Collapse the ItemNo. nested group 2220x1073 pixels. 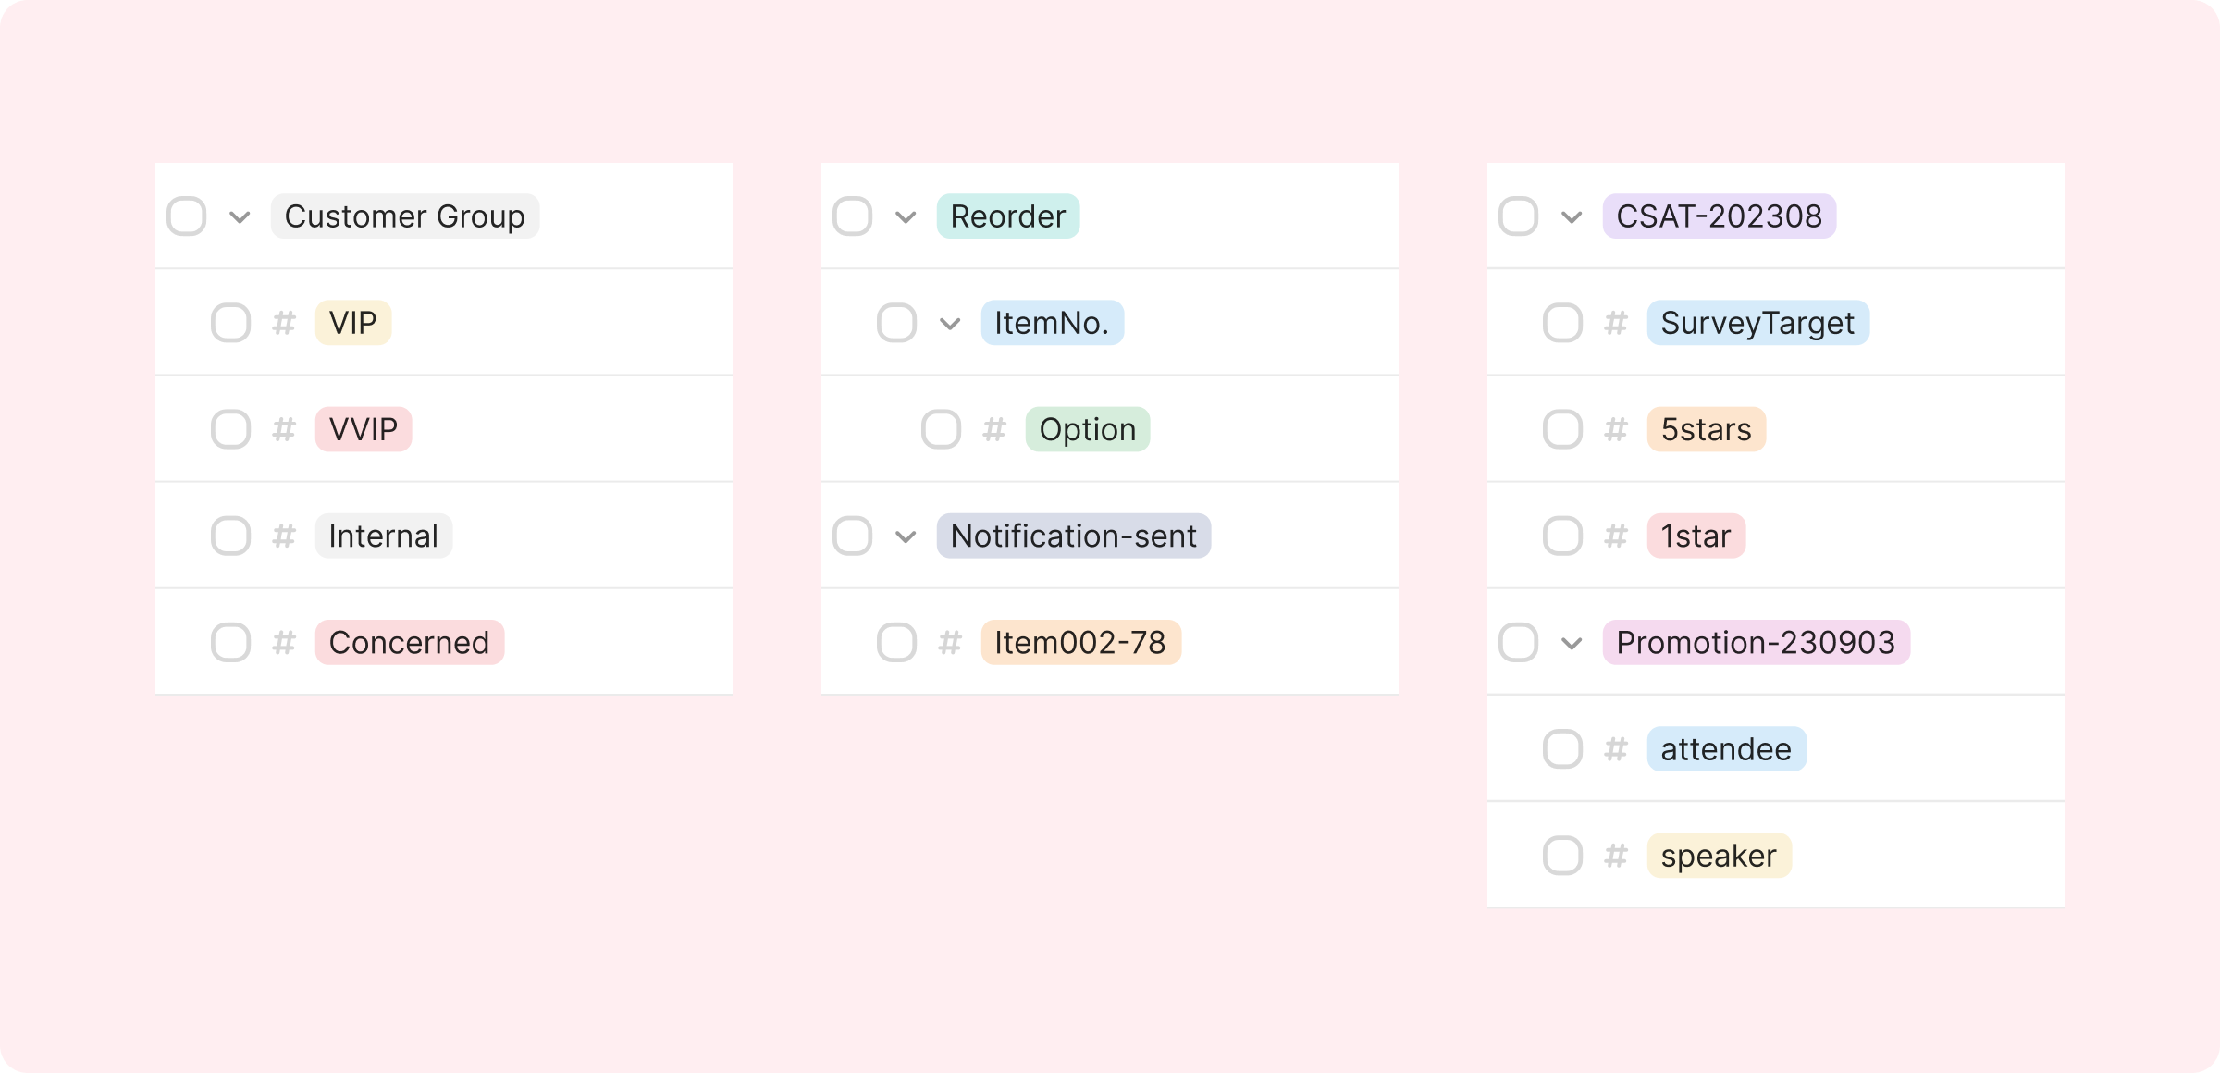tap(950, 324)
